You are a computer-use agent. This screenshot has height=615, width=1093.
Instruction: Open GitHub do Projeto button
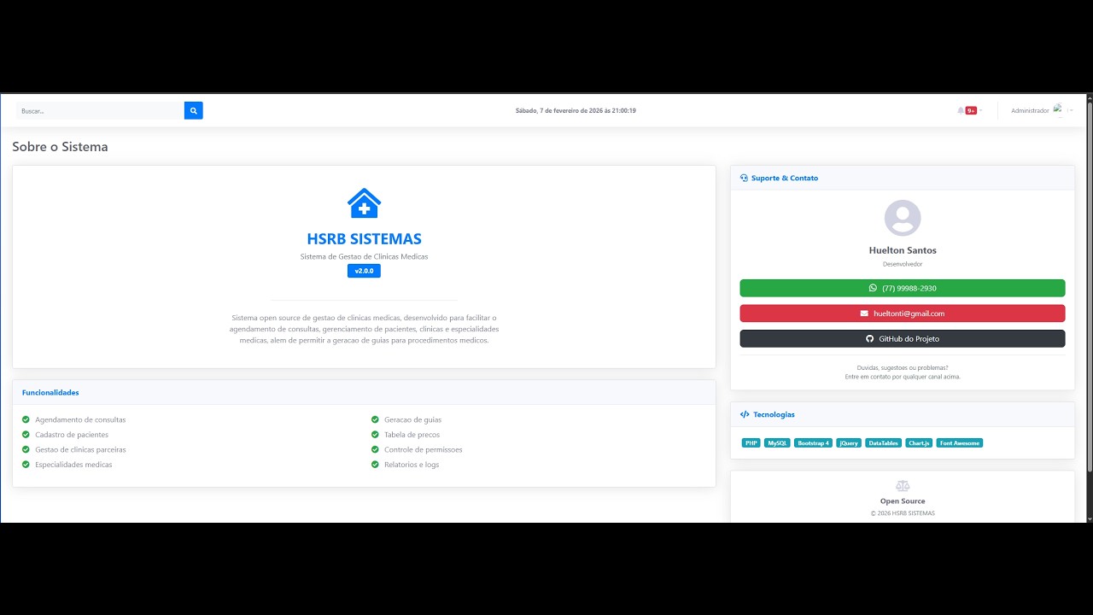click(x=903, y=338)
